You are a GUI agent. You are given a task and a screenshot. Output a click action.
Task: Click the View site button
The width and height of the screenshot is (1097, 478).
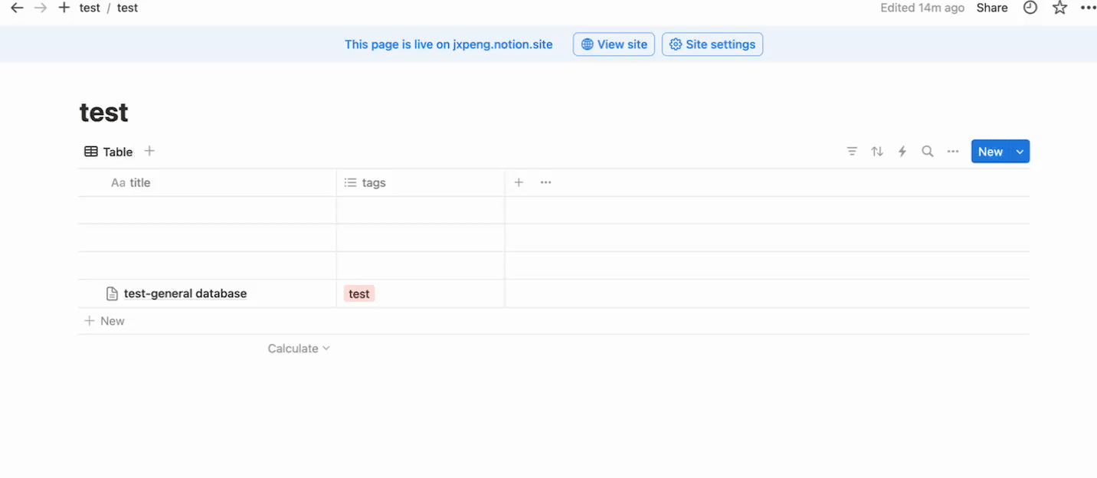614,44
